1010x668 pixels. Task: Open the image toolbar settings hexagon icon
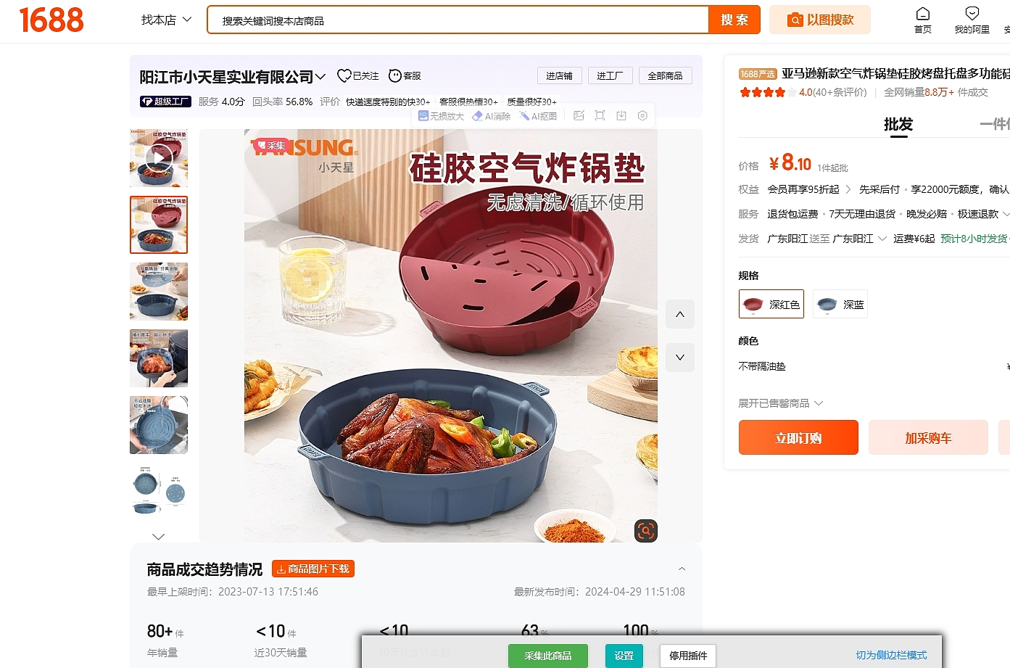tap(642, 116)
